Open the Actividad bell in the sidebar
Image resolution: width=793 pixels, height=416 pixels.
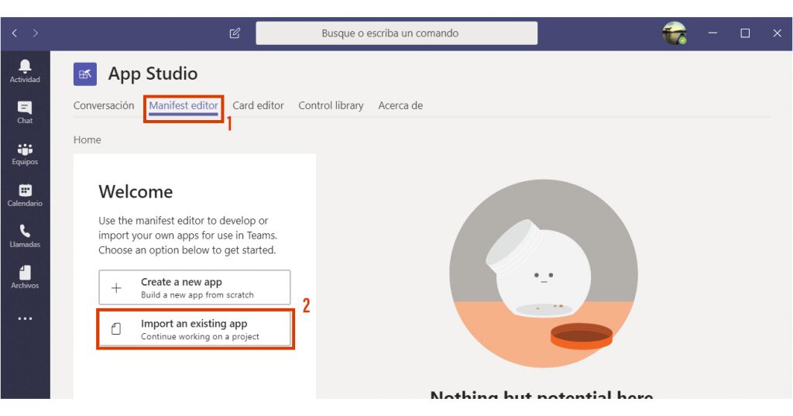(25, 70)
